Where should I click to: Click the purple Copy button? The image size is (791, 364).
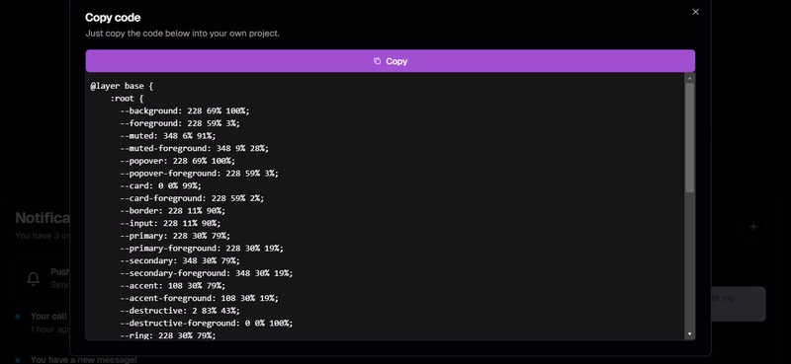click(390, 61)
